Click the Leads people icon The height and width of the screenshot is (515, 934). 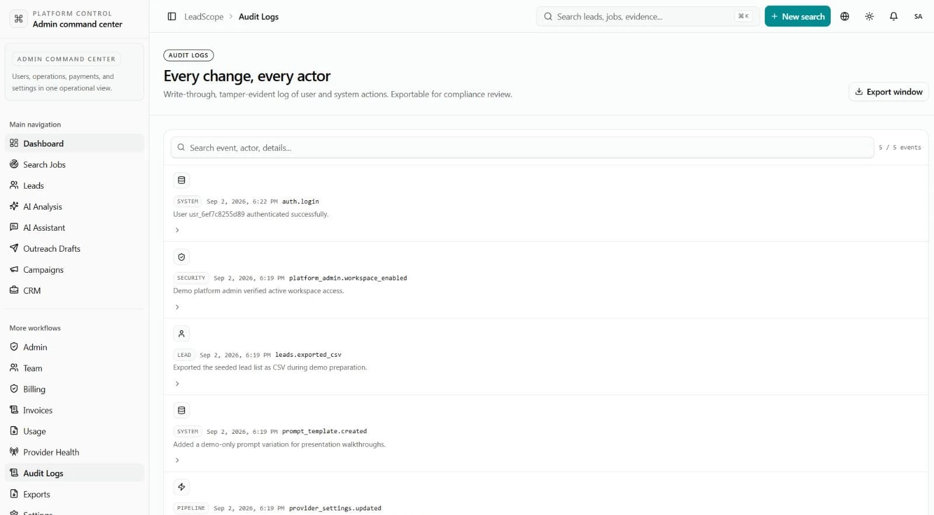coord(14,185)
